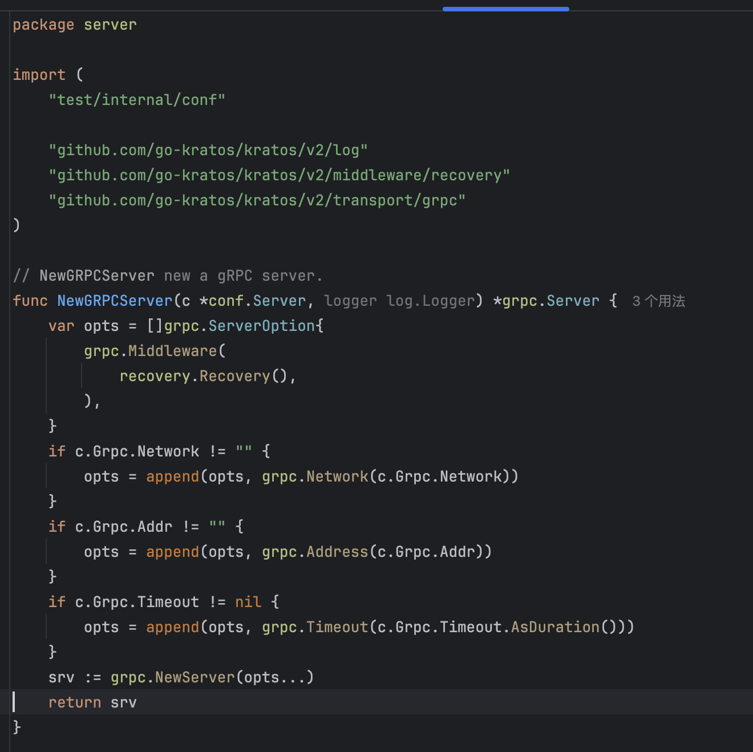Screen dimensions: 753x752
Task: Click ServerOption type in opts declaration
Action: 262,326
